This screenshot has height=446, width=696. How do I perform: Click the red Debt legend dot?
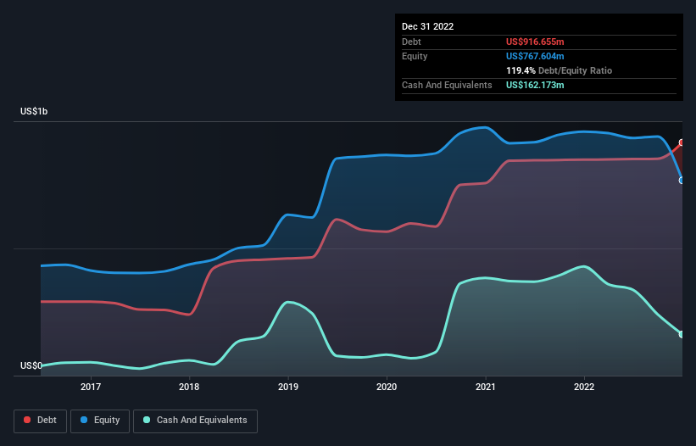pyautogui.click(x=27, y=420)
